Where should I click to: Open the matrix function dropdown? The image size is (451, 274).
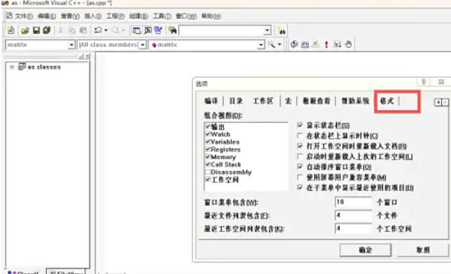(261, 45)
